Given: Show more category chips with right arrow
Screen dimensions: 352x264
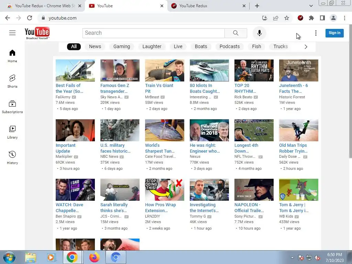Looking at the screenshot, I should pyautogui.click(x=306, y=47).
